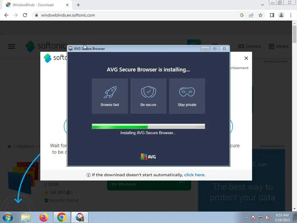Click the Security Status badge
This screenshot has width=297, height=223.
[61, 200]
